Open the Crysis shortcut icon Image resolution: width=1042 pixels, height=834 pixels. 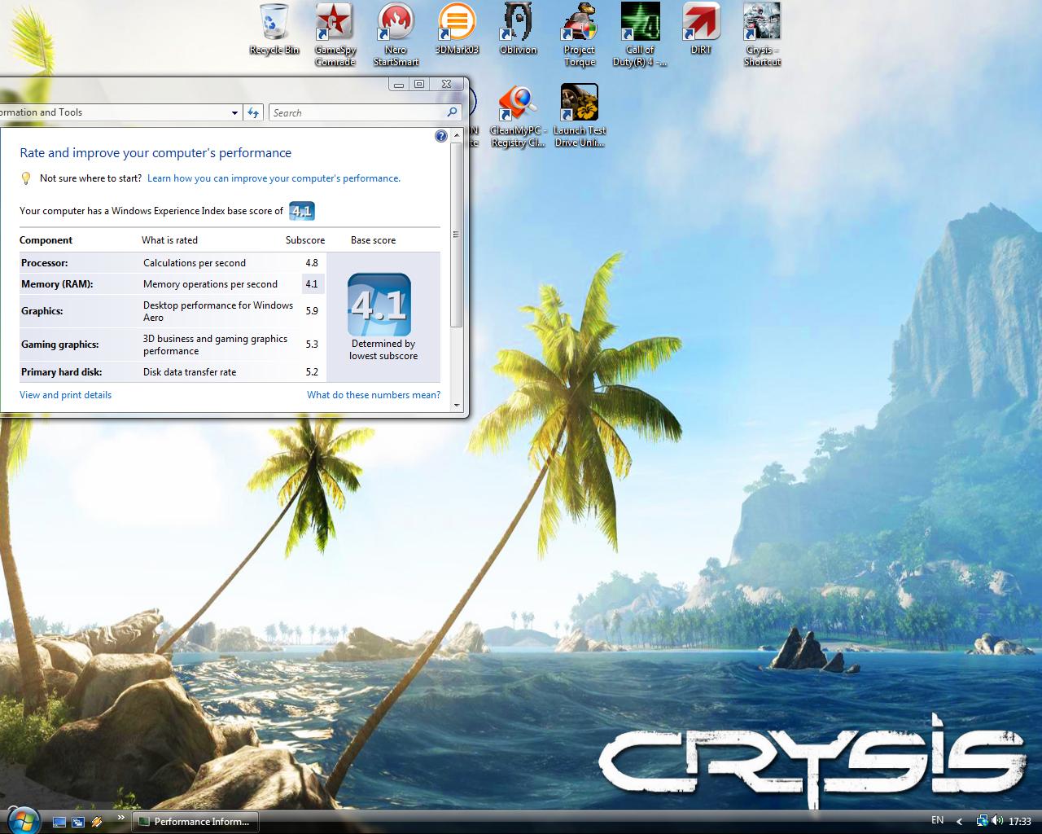[762, 35]
